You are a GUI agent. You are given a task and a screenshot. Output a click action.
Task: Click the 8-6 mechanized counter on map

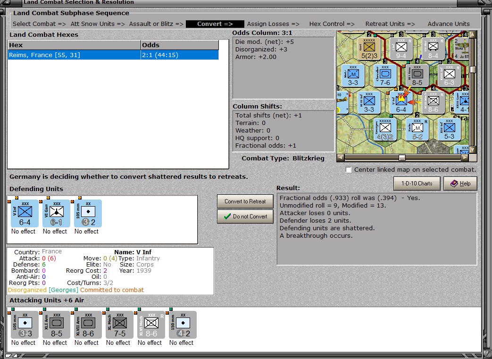pos(434,103)
